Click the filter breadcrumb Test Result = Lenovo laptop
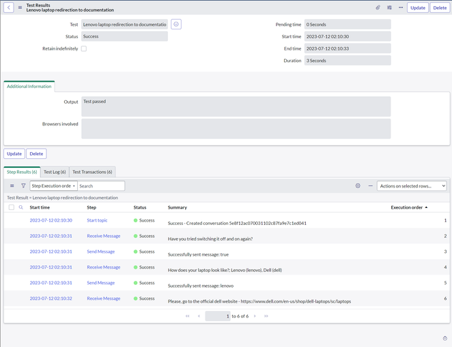 pos(63,198)
